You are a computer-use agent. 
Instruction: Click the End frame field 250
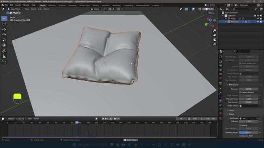pyautogui.click(x=211, y=119)
